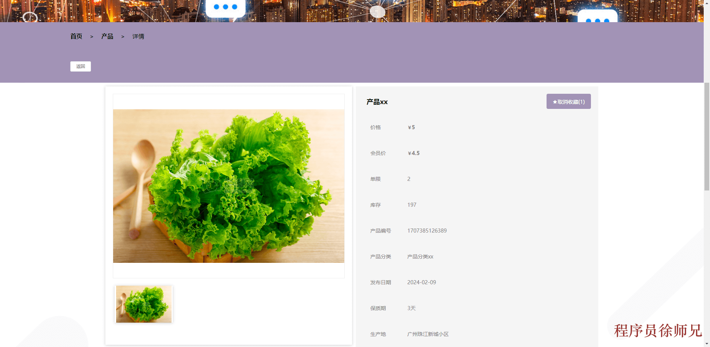This screenshot has height=347, width=710.
Task: Click the large lettuce product photo
Action: coord(229,186)
